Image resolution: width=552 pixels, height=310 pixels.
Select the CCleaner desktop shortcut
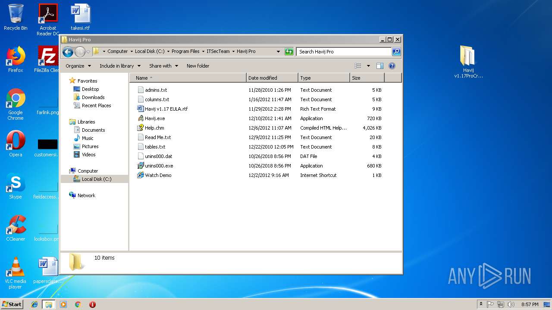(16, 228)
